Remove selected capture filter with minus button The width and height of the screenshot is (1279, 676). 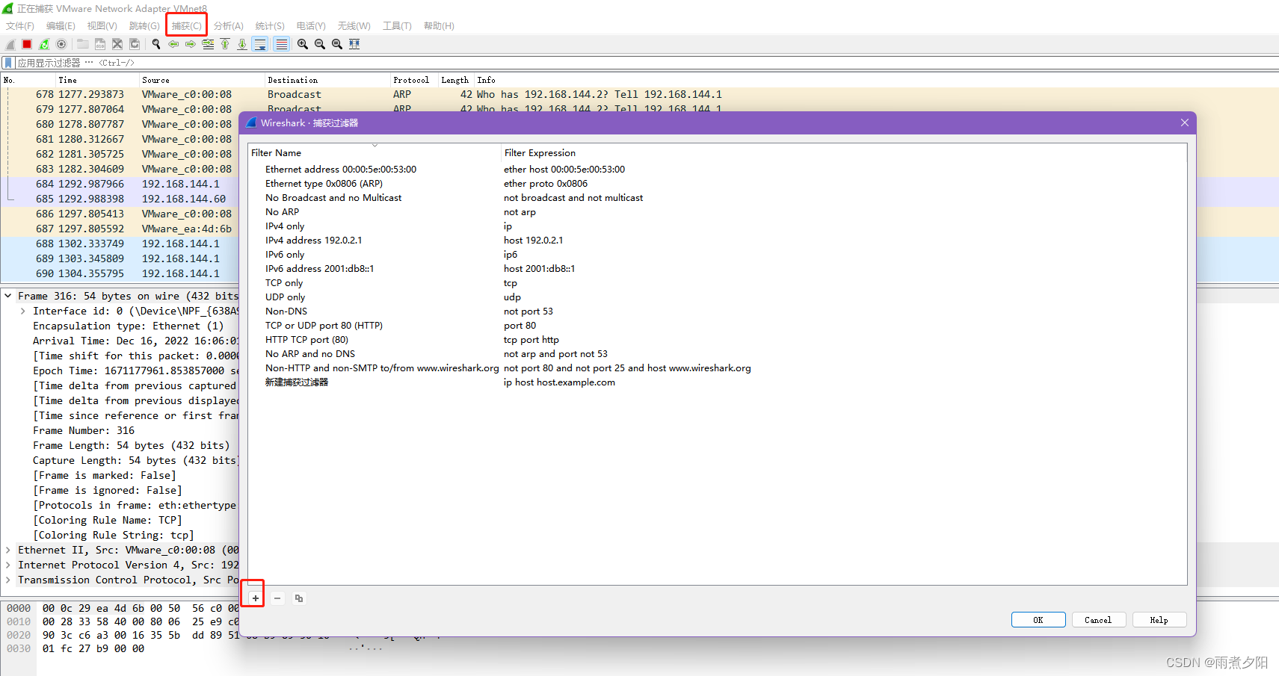tap(277, 598)
